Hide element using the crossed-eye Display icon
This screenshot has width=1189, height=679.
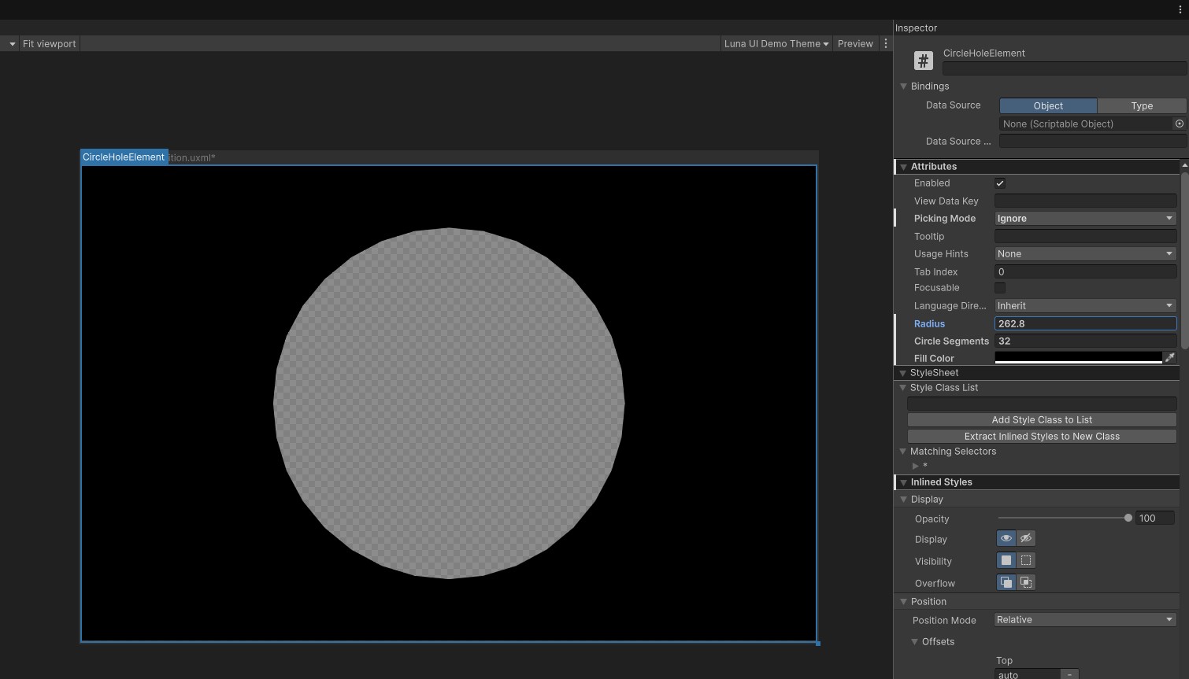(x=1025, y=538)
